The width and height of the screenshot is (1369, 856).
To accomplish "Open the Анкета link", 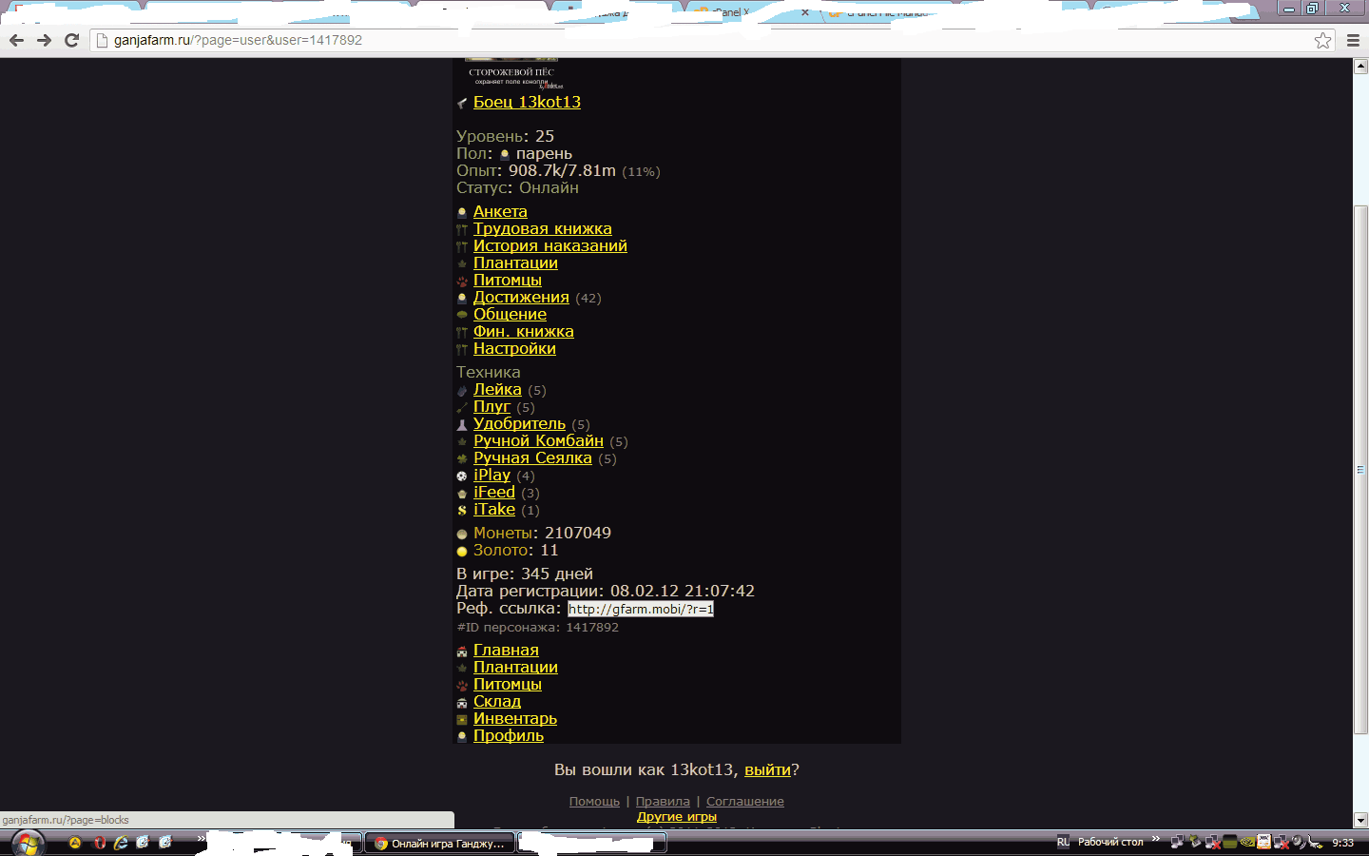I will (500, 211).
